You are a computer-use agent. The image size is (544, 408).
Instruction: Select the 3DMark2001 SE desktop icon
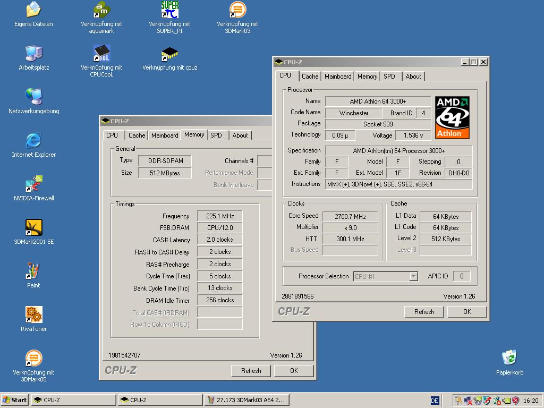(33, 227)
